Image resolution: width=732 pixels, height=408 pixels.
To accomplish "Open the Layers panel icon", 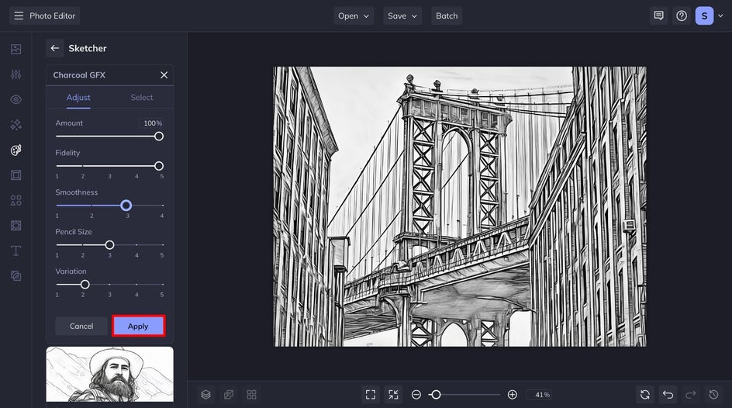I will click(205, 395).
